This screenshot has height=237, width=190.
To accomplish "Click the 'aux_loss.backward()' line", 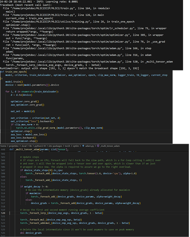I will pos(23,138).
